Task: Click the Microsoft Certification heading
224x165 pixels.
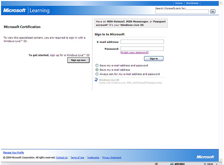Action: [x=22, y=27]
